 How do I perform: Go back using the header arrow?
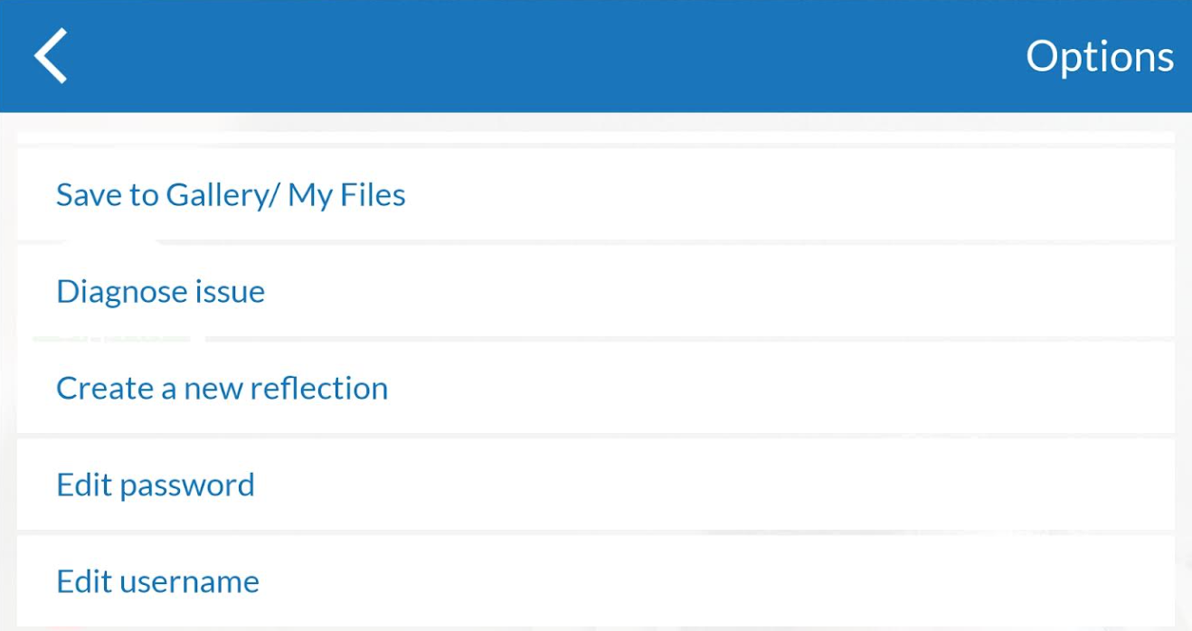click(x=52, y=56)
